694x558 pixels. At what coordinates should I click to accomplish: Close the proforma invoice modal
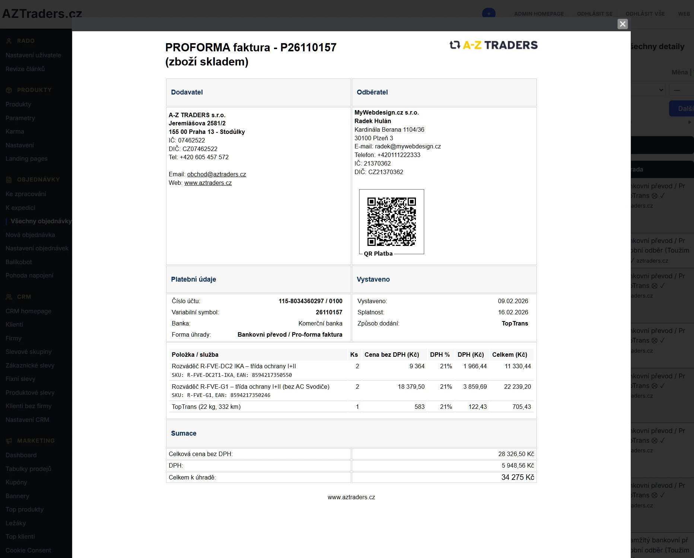point(623,24)
